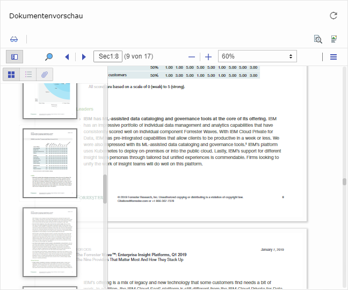Click the page number field Sec1:8
348x290 pixels.
pos(107,56)
